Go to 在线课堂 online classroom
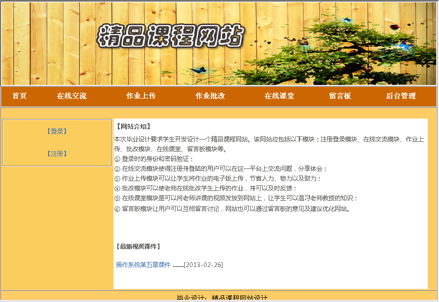Screen dimensions: 439x302 (279, 96)
